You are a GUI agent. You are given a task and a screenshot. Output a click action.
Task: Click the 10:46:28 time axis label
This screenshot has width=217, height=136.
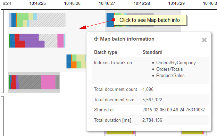(x=142, y=3)
